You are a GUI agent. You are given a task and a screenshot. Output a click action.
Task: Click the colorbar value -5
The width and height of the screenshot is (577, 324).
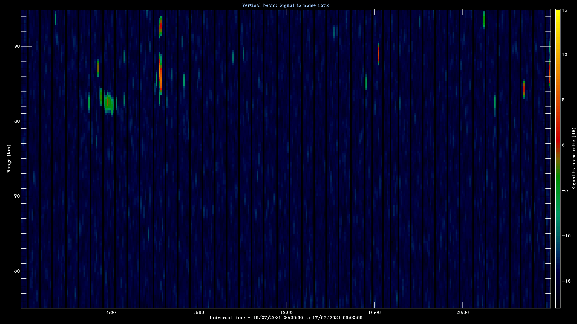coord(565,190)
